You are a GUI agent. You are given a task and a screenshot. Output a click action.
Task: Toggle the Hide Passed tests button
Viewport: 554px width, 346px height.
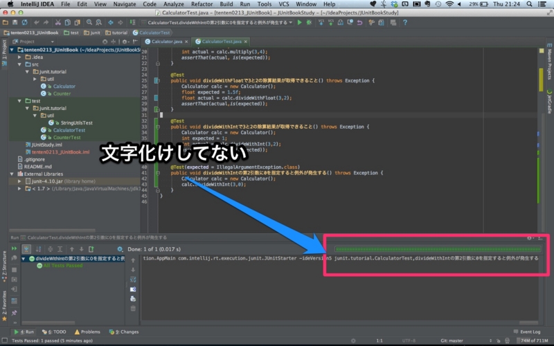(x=26, y=249)
